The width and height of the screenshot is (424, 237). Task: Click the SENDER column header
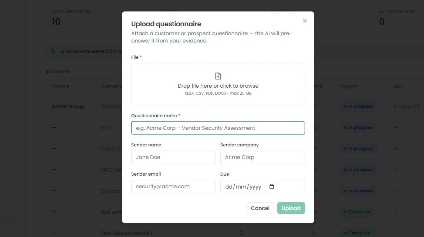61,87
